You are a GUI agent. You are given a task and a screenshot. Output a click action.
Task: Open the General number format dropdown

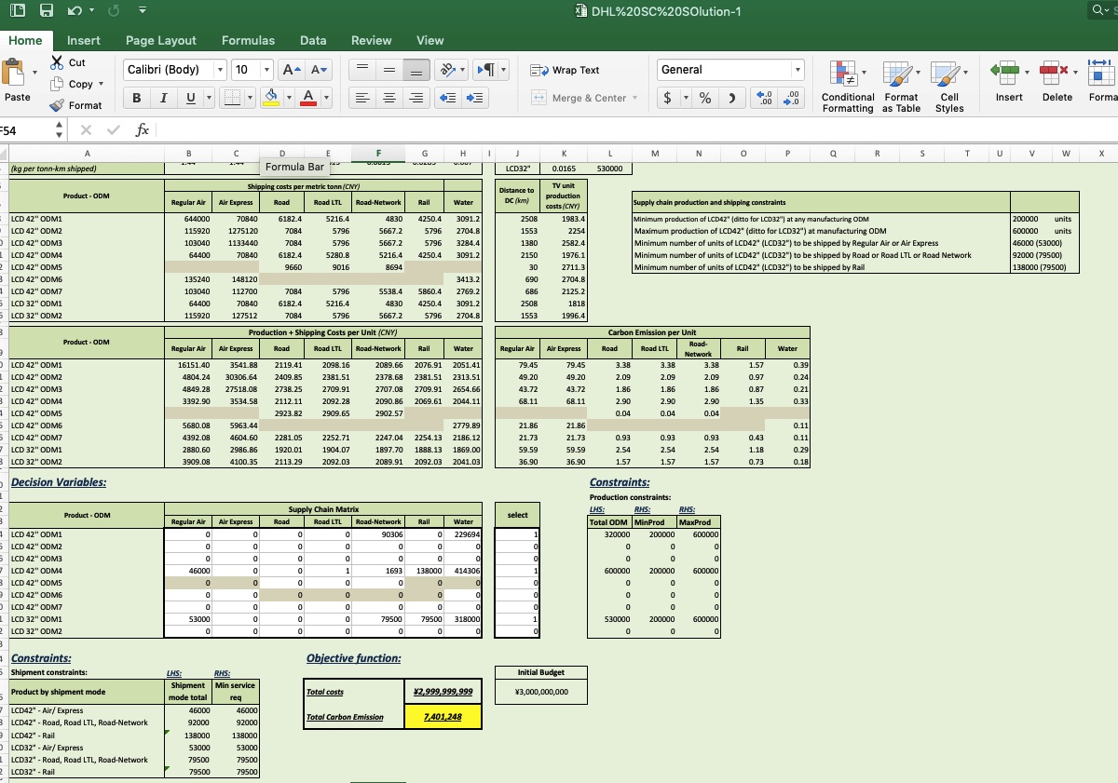[798, 70]
